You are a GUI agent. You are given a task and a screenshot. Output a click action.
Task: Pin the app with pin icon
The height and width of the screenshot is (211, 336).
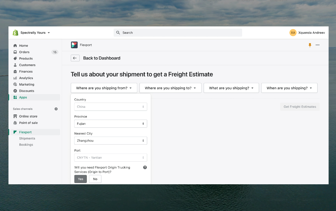[310, 45]
